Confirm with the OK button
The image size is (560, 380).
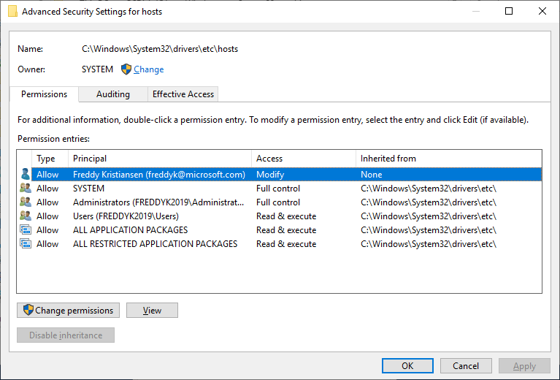coord(407,366)
